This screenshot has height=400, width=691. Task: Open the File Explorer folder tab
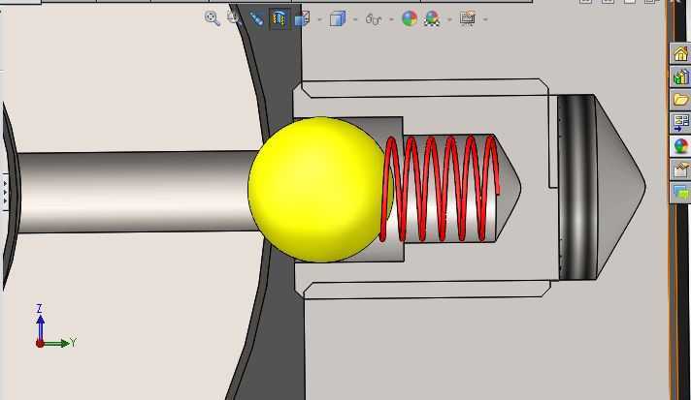click(x=680, y=100)
